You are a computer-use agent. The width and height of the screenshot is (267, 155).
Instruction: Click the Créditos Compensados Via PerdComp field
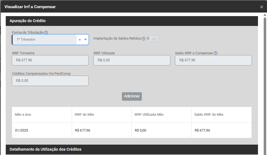(x=50, y=81)
